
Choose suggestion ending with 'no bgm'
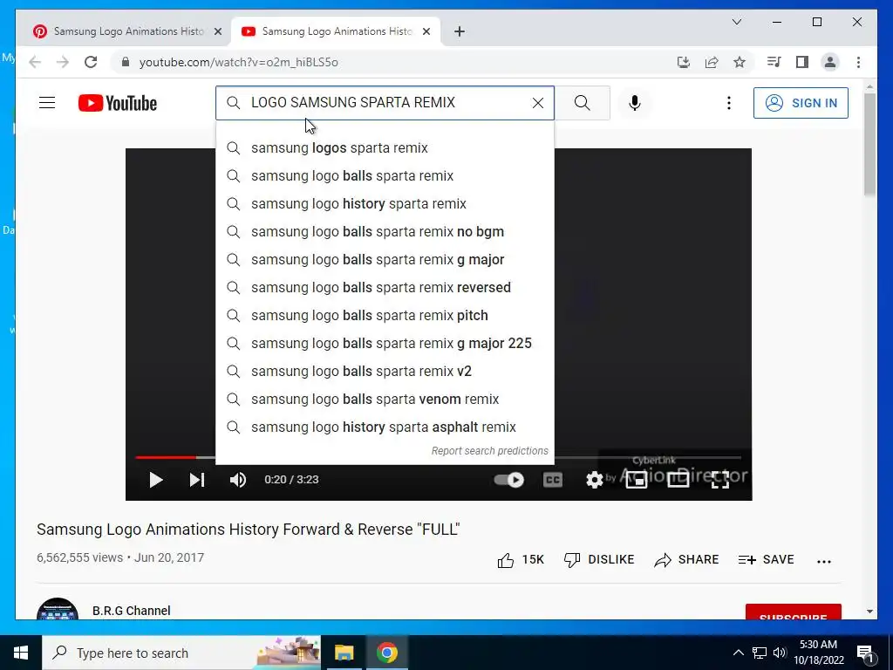[x=385, y=232]
